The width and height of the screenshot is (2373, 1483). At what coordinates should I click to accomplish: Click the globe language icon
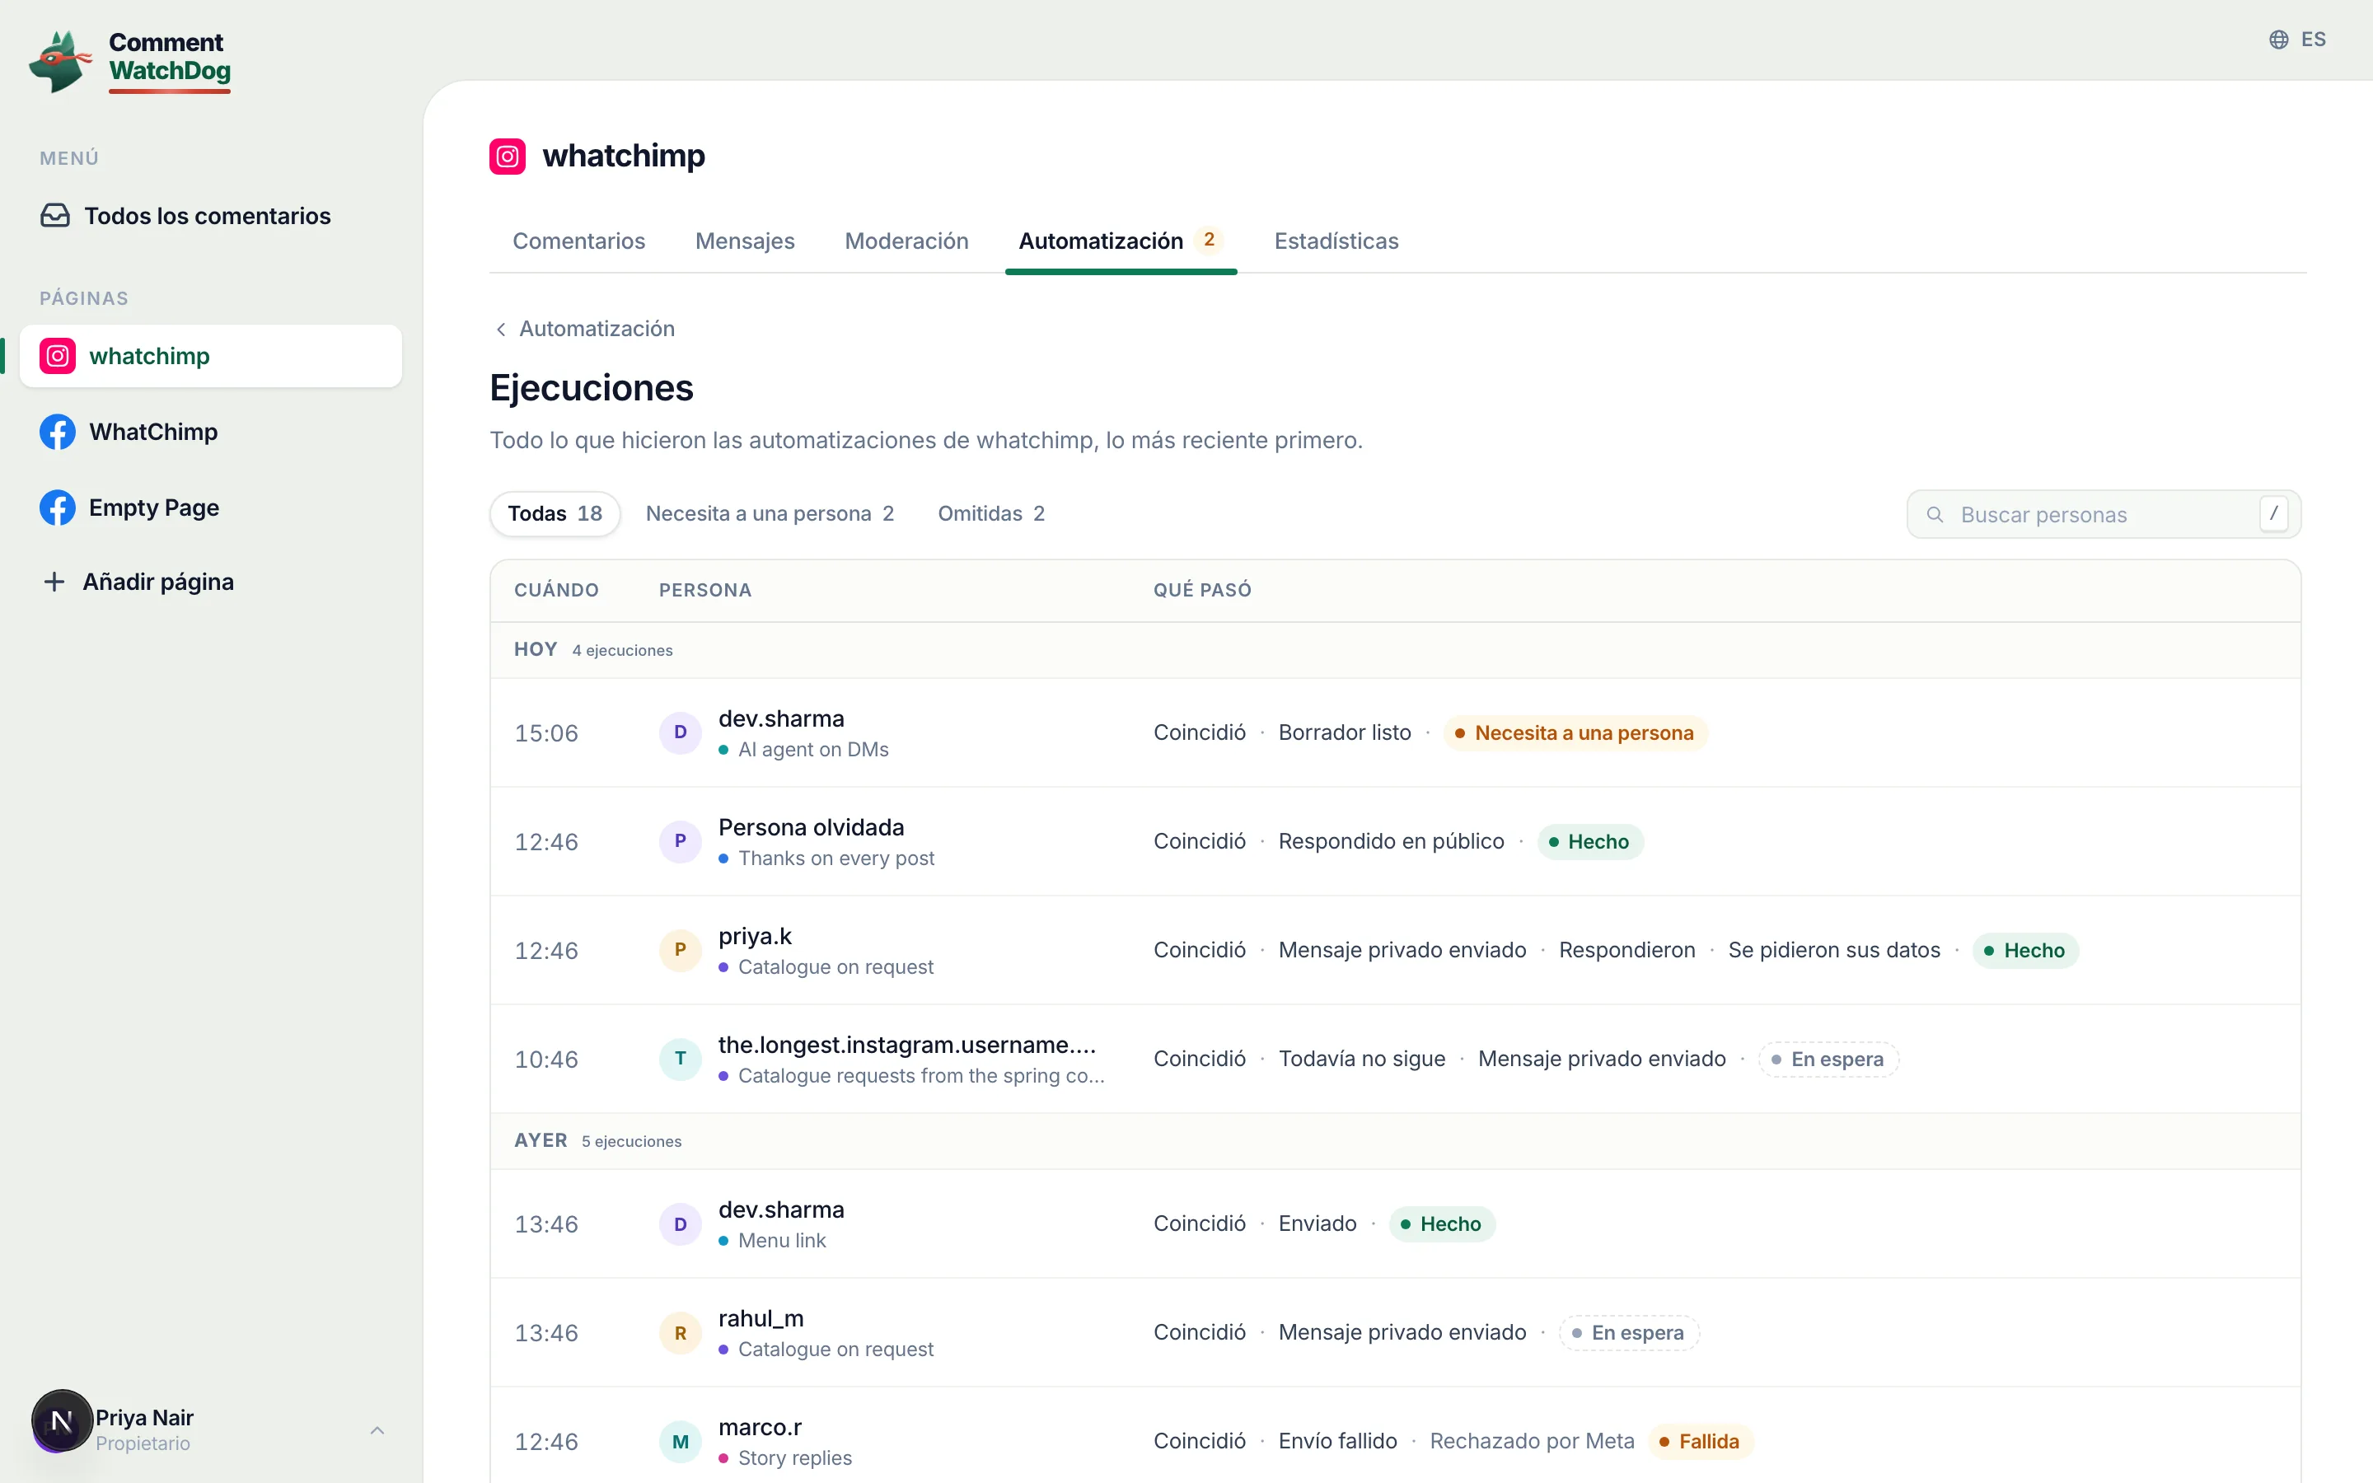click(x=2279, y=40)
